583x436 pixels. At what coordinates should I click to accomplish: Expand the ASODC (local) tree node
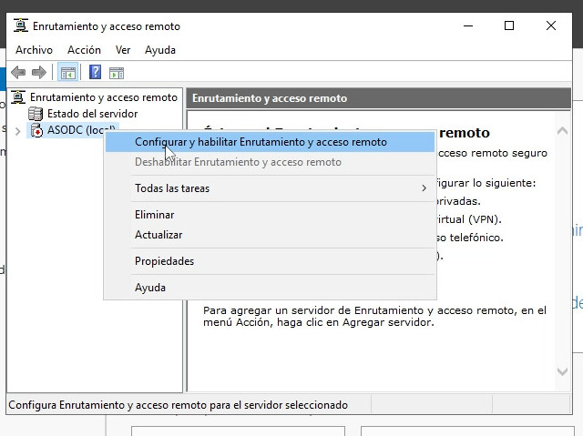[x=18, y=131]
